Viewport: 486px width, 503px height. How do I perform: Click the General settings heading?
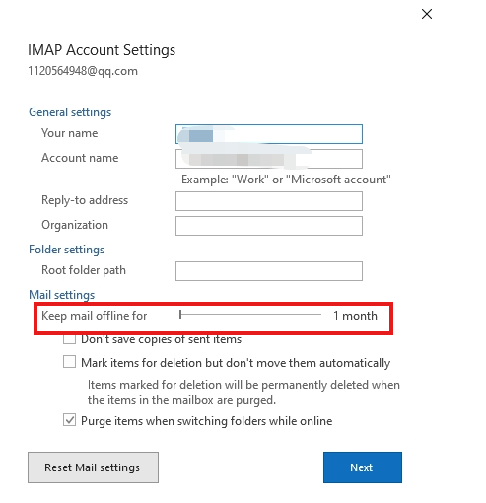click(70, 112)
